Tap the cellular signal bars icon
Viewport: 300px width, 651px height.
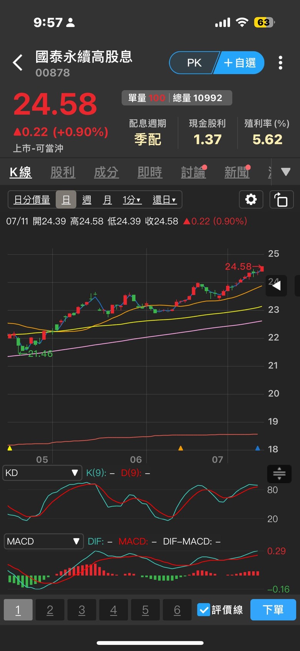pyautogui.click(x=223, y=22)
